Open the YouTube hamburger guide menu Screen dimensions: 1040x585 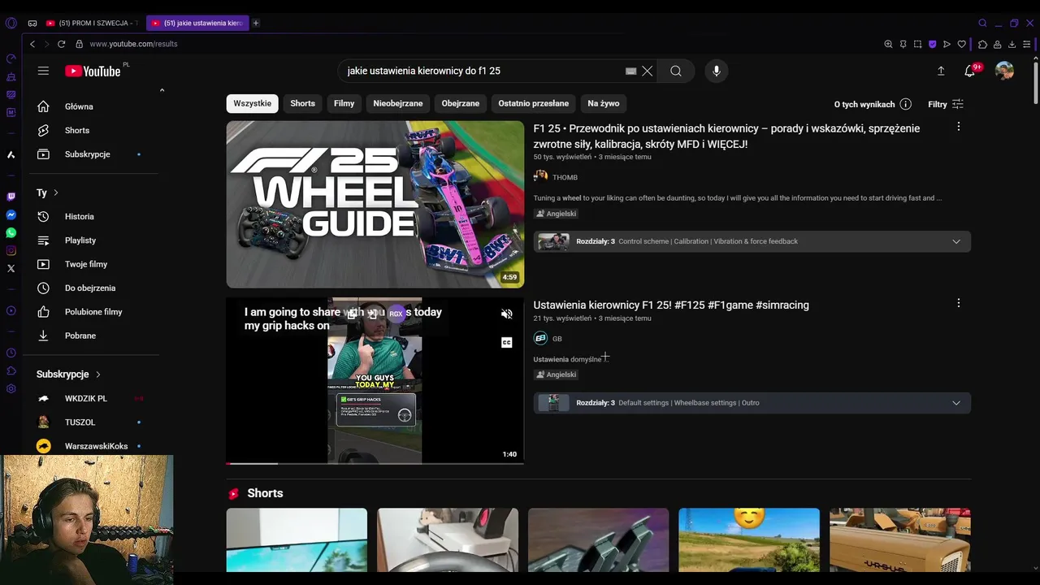(x=43, y=71)
